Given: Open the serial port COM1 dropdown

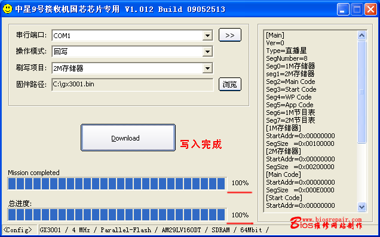Looking at the screenshot, I should (207, 36).
